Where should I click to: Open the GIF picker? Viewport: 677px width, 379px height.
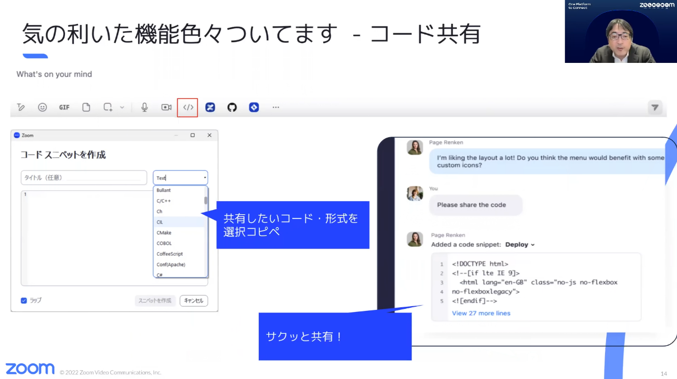(64, 107)
